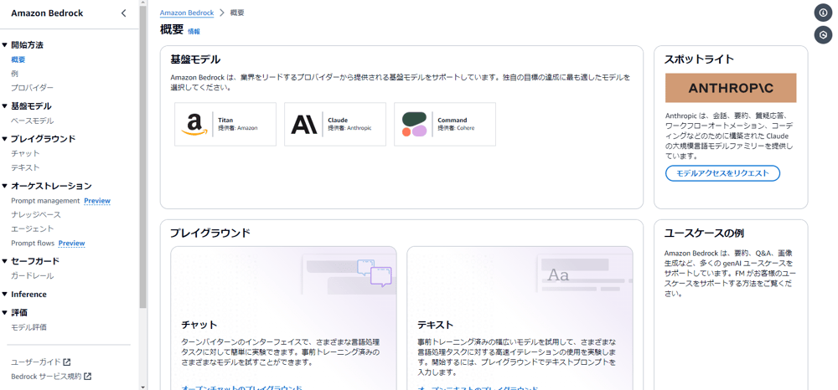Select 概要 in the sidebar
Image resolution: width=838 pixels, height=390 pixels.
[x=18, y=59]
